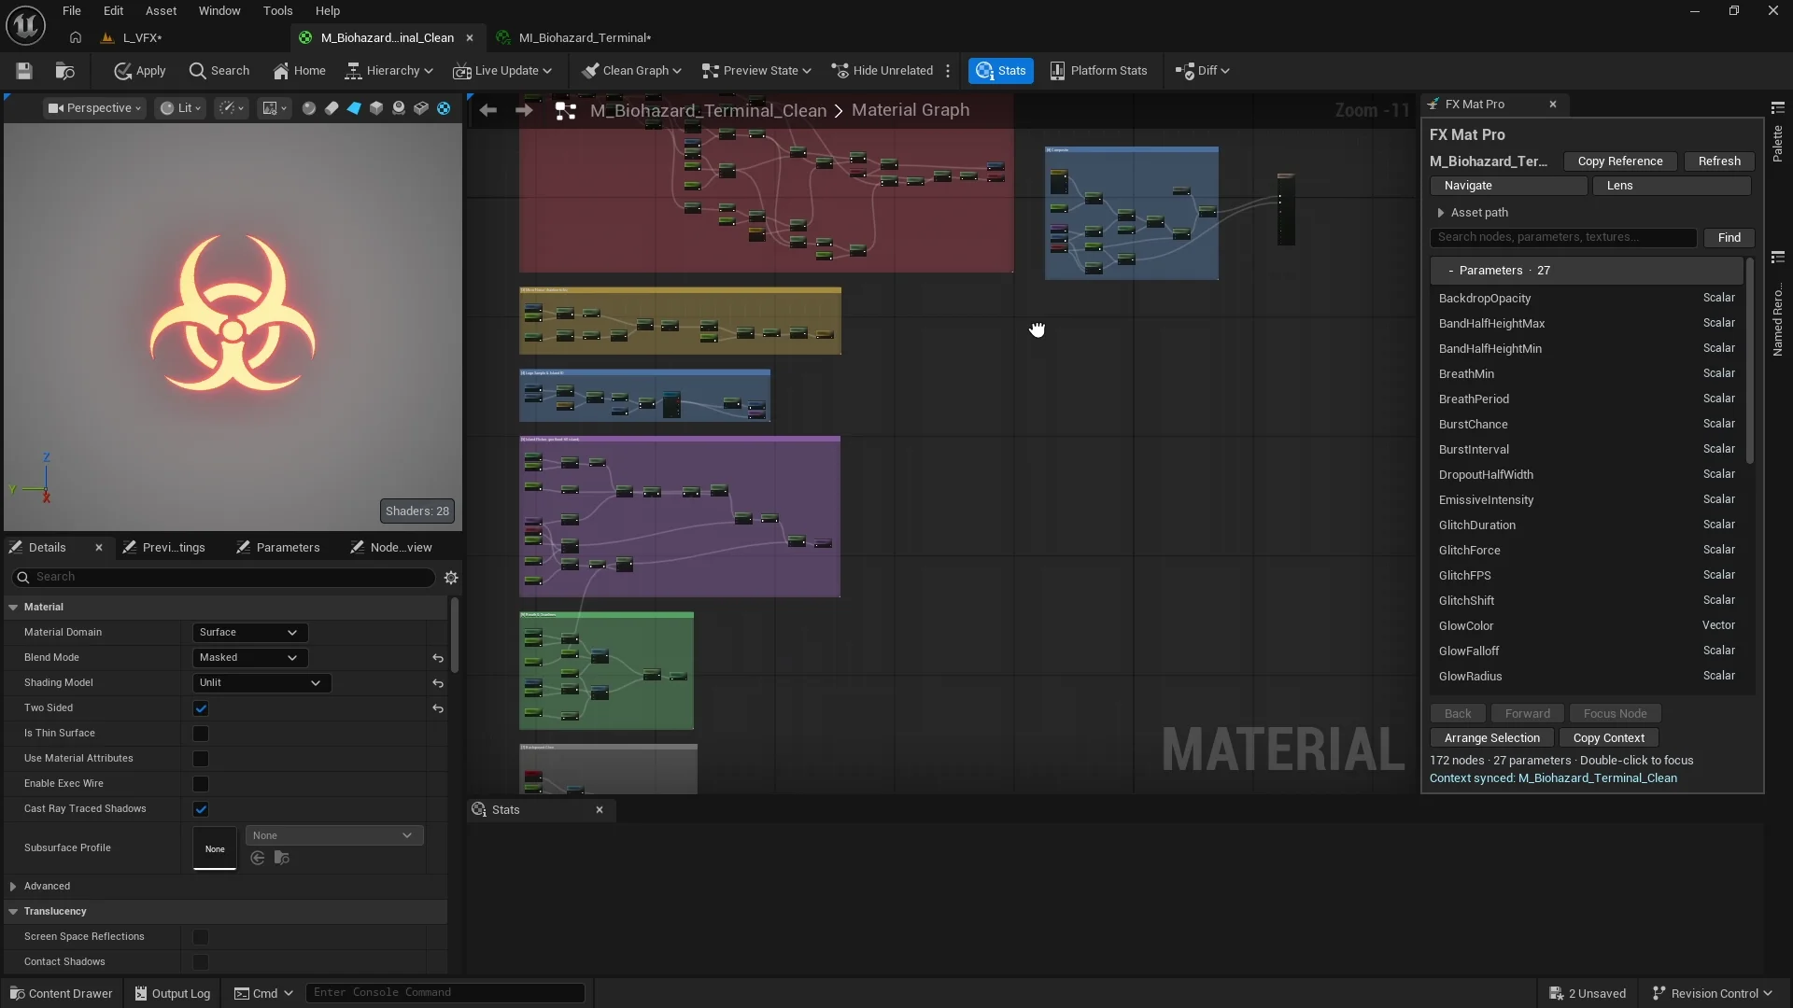This screenshot has height=1008, width=1793.
Task: Expand the Advanced section
Action: coord(13,887)
